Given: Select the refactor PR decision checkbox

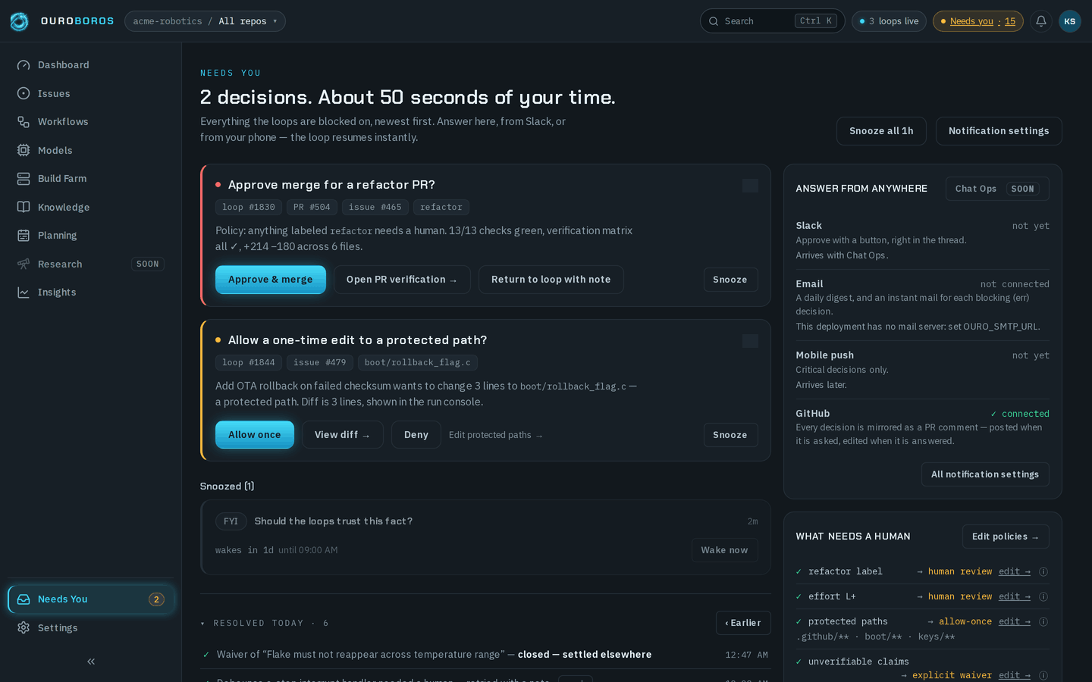Looking at the screenshot, I should (x=750, y=186).
